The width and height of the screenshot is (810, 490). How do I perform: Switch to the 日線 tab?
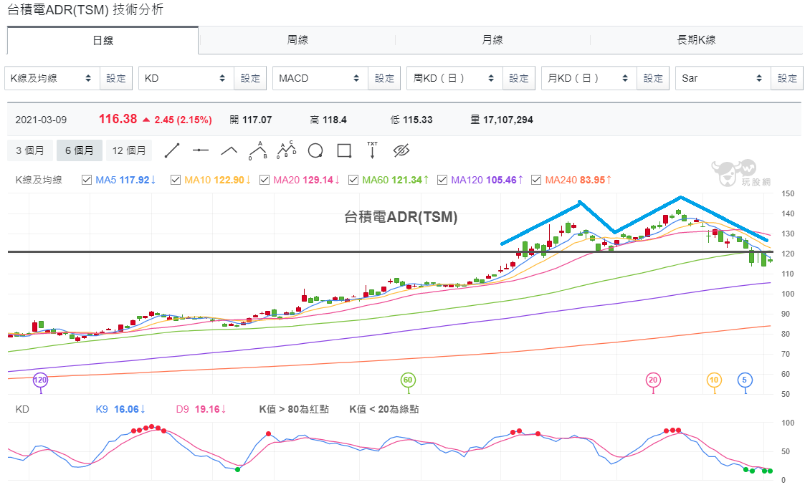tap(103, 40)
